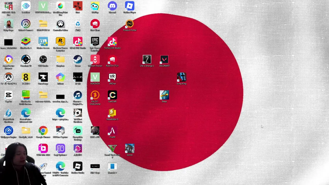Select the AIM Keys desktop icon
Viewport: 329px width, 185px height.
[95, 167]
